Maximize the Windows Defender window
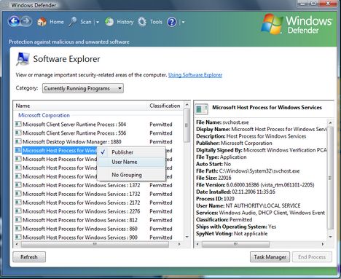This screenshot has width=341, height=279. tap(313, 4)
